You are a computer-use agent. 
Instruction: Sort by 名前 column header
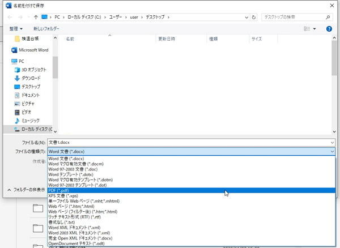click(70, 39)
